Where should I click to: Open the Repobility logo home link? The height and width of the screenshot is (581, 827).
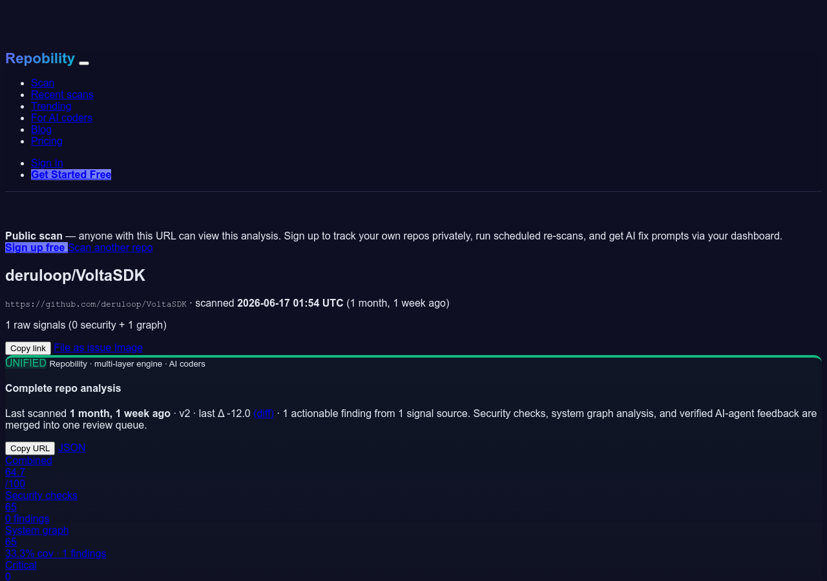tap(40, 59)
